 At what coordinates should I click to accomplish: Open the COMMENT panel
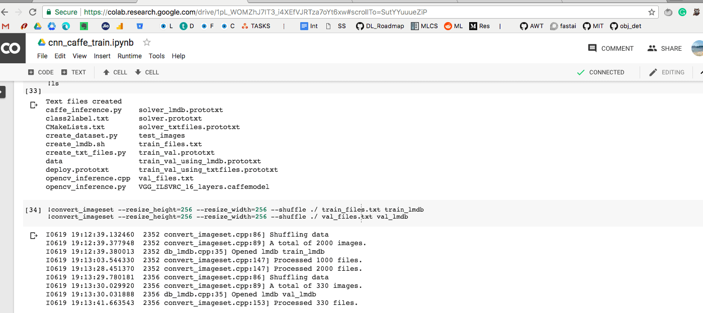tap(610, 48)
